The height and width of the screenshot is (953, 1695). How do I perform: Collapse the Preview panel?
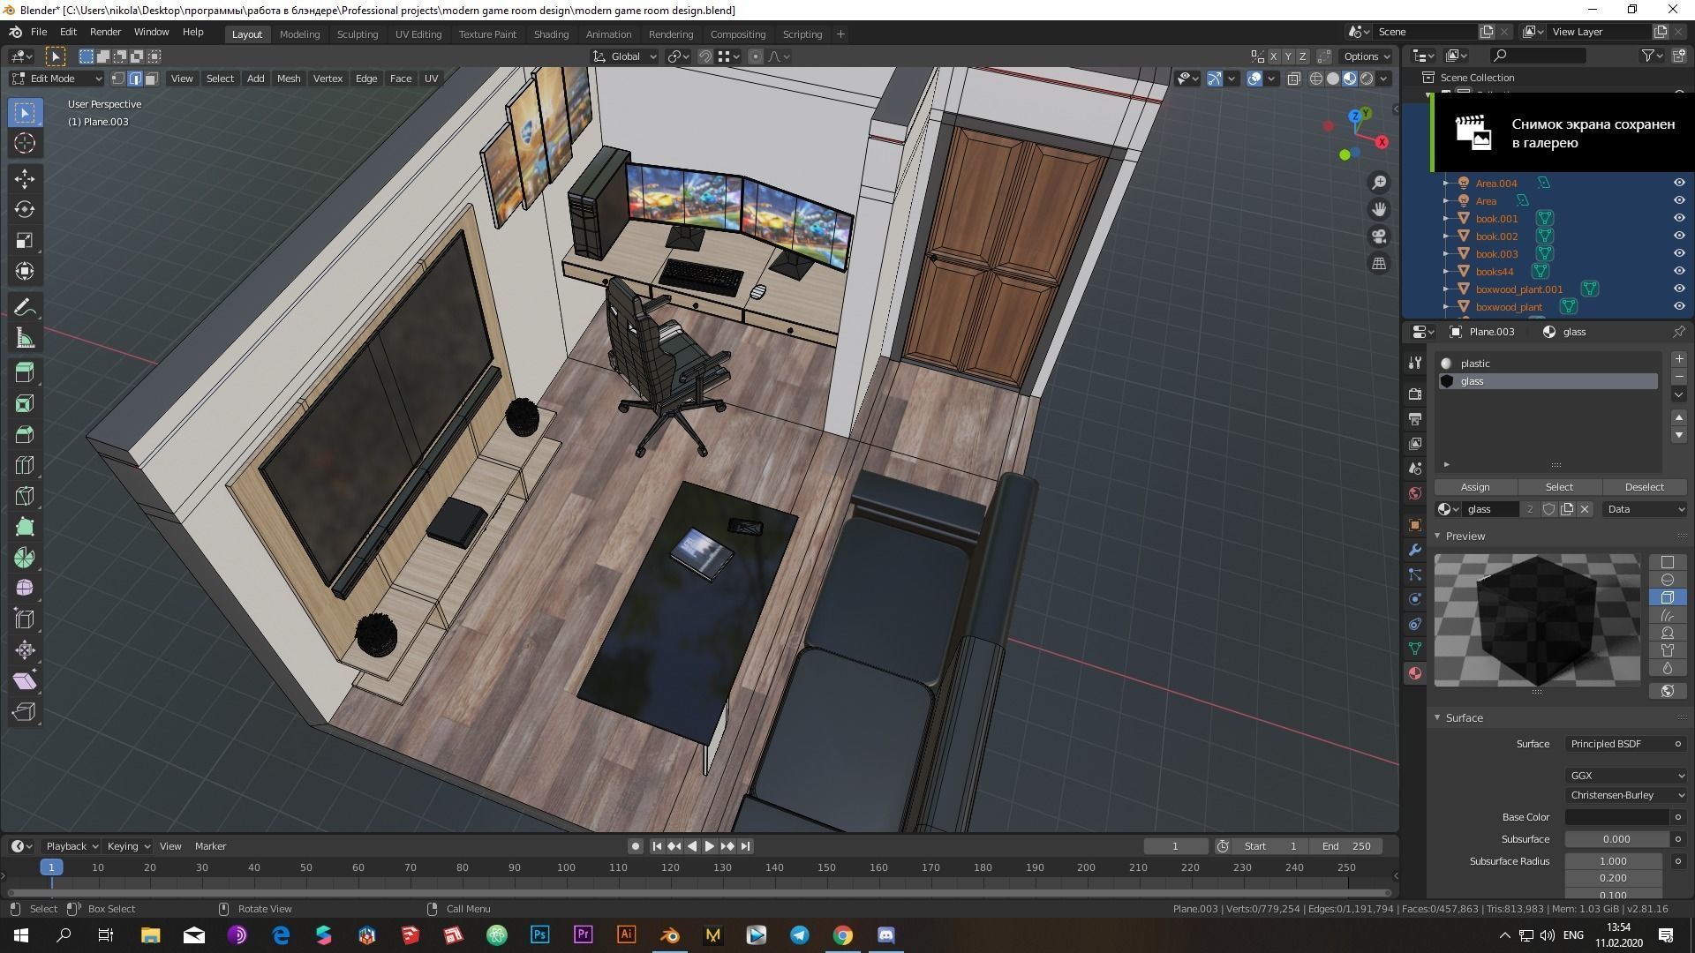[x=1438, y=537]
